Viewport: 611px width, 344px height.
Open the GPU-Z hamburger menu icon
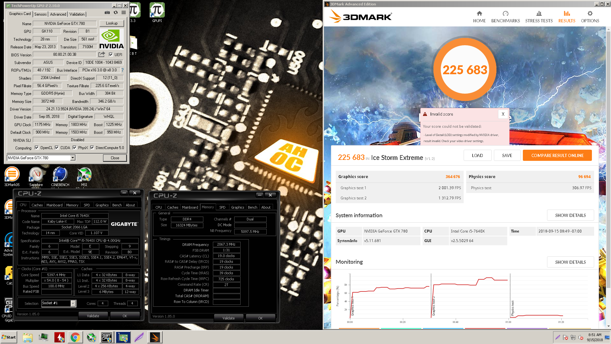[x=123, y=13]
